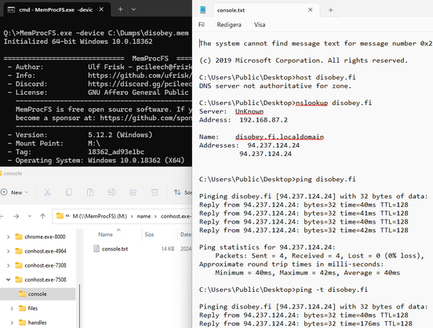Screen dimensions: 433x328
Task: Click the Rename icon in Explorer toolbar
Action: point(111,192)
